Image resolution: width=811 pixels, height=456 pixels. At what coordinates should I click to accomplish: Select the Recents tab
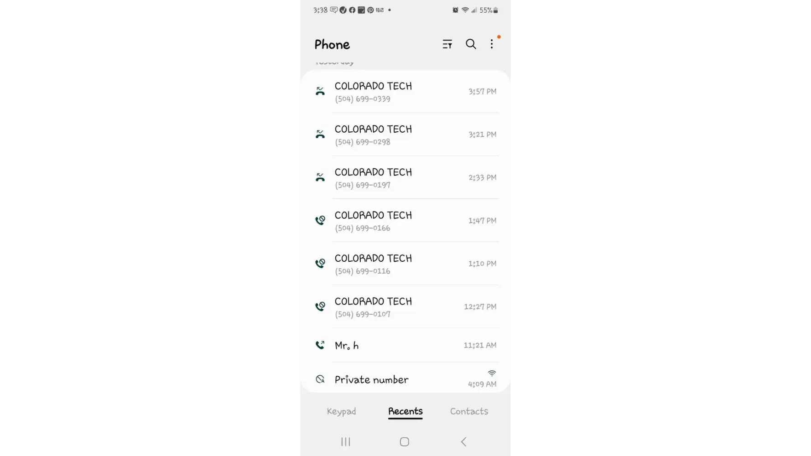click(405, 411)
